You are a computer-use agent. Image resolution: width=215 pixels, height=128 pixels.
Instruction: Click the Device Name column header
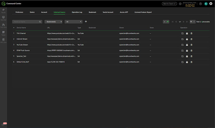coord(21,28)
